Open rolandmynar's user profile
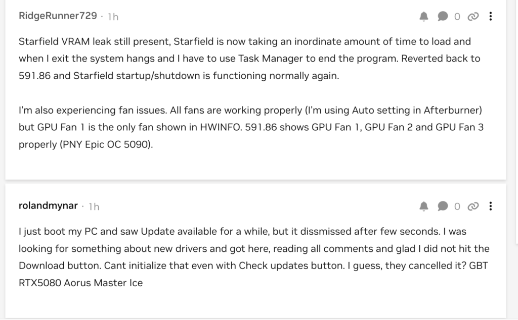518x320 pixels. [x=48, y=205]
